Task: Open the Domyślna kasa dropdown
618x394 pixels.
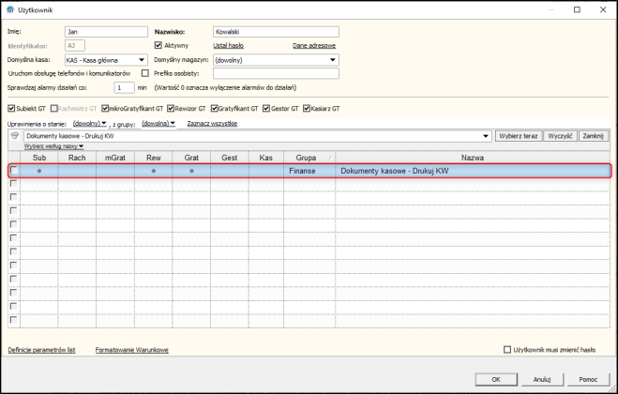Action: click(x=142, y=60)
